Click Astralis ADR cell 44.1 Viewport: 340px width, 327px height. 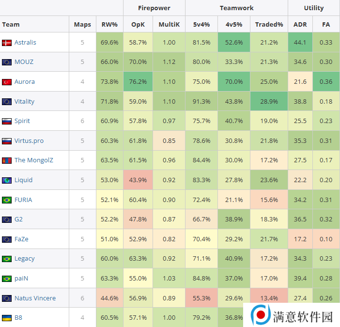[x=300, y=42]
